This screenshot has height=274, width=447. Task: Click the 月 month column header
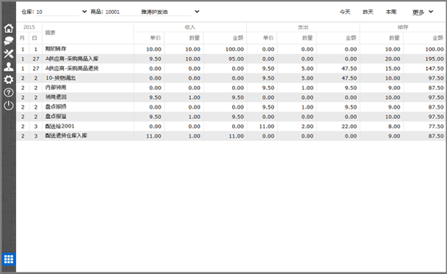[23, 38]
